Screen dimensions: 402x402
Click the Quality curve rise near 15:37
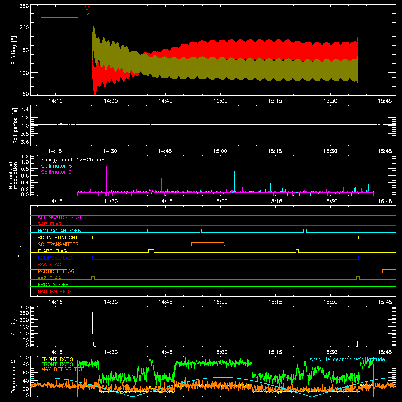click(358, 329)
